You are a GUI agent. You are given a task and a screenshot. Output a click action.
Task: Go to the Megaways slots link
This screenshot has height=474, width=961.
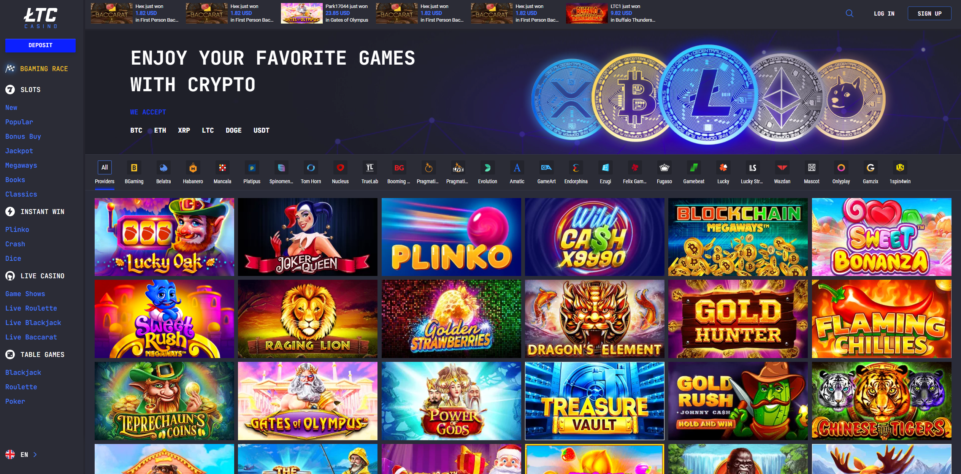[21, 165]
